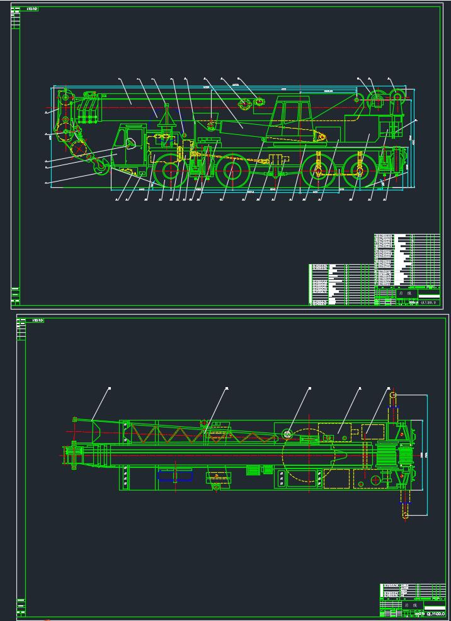Select the boom head pulley in side view
This screenshot has width=451, height=621.
[x=65, y=97]
